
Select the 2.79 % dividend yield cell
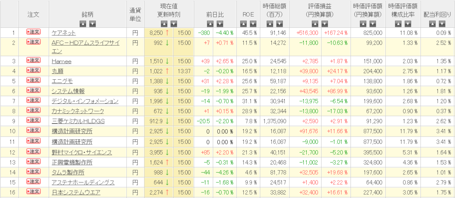pyautogui.click(x=438, y=182)
